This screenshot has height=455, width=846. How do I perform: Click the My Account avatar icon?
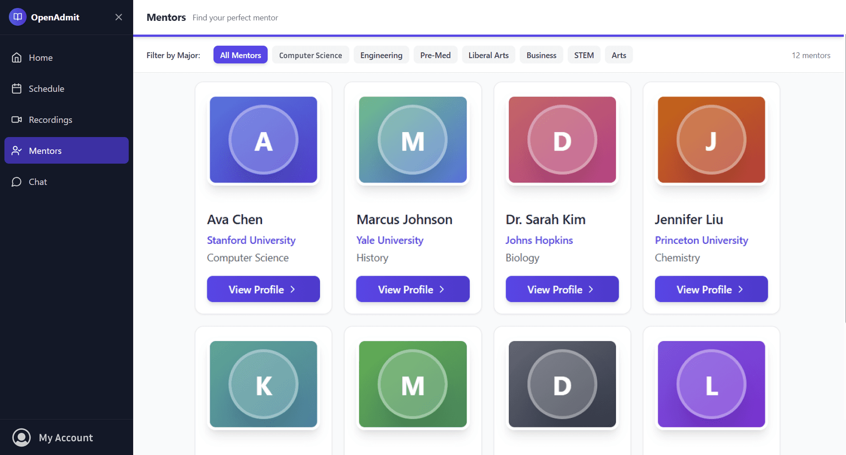(21, 437)
